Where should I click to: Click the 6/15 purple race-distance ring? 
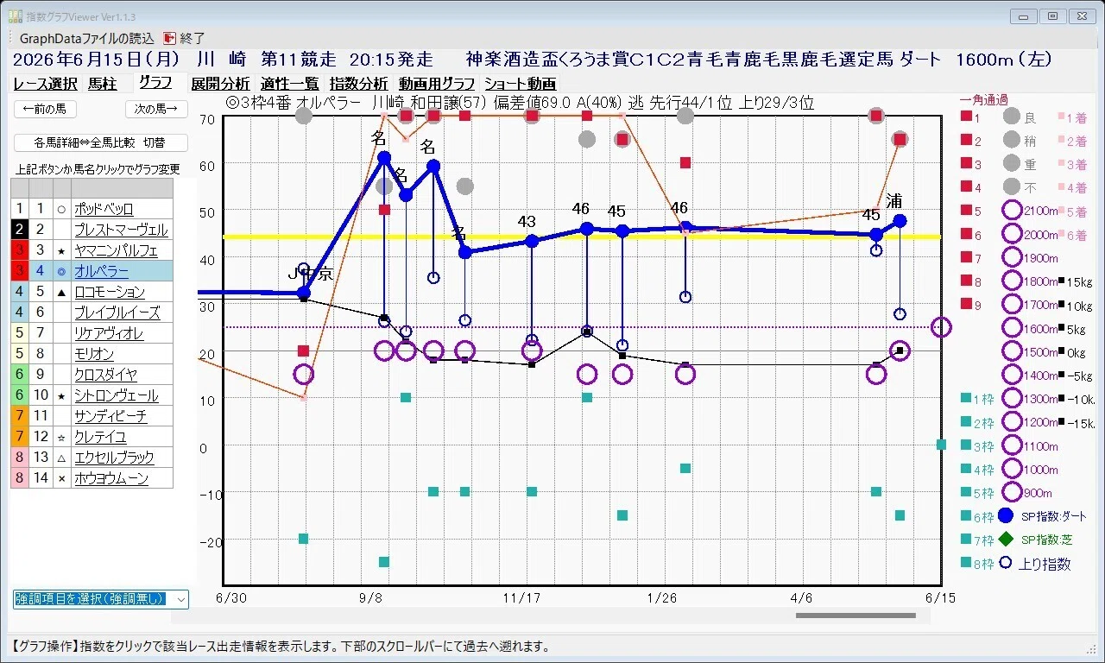click(x=941, y=327)
